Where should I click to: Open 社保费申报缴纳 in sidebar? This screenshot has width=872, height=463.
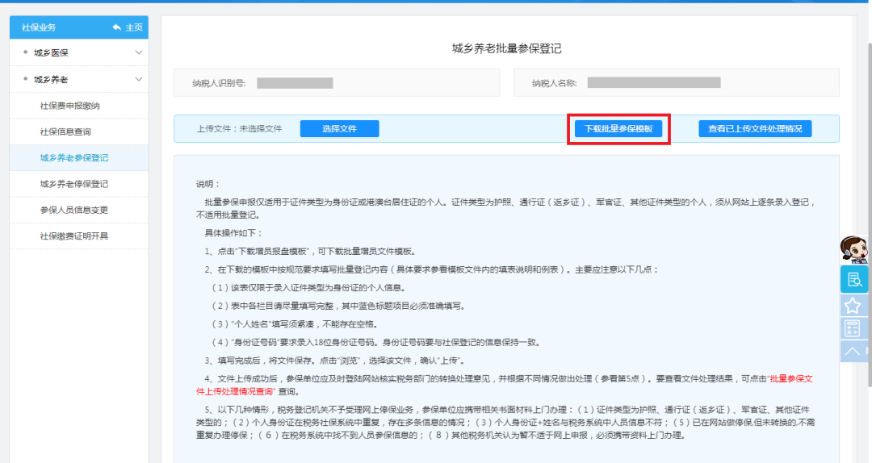[70, 106]
